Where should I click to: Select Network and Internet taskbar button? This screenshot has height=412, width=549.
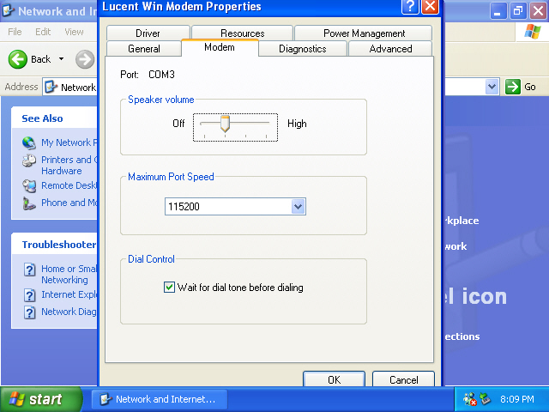click(160, 399)
